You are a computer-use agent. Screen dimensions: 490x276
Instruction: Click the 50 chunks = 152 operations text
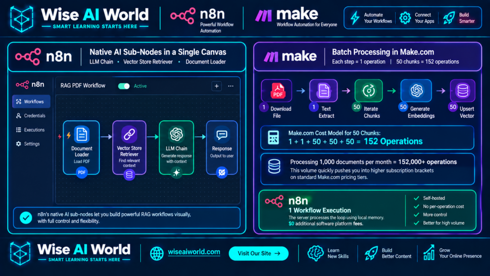pos(427,62)
